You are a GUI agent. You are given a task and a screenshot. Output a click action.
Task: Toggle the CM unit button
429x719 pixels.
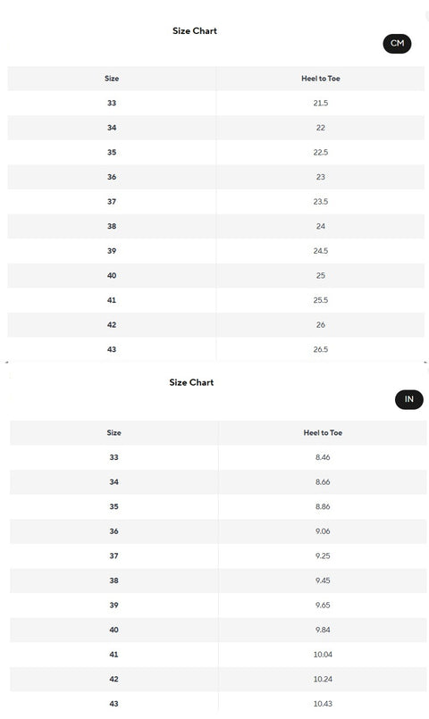[x=397, y=44]
